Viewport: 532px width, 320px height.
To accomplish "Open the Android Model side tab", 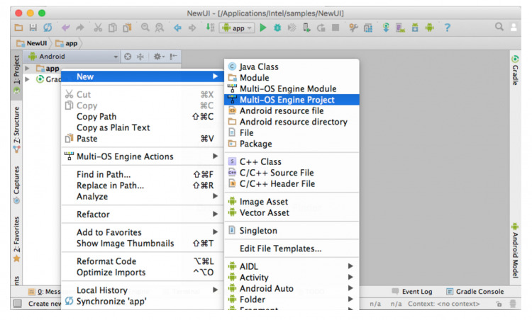I will click(515, 250).
